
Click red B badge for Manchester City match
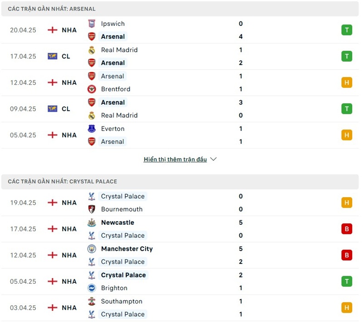347,255
